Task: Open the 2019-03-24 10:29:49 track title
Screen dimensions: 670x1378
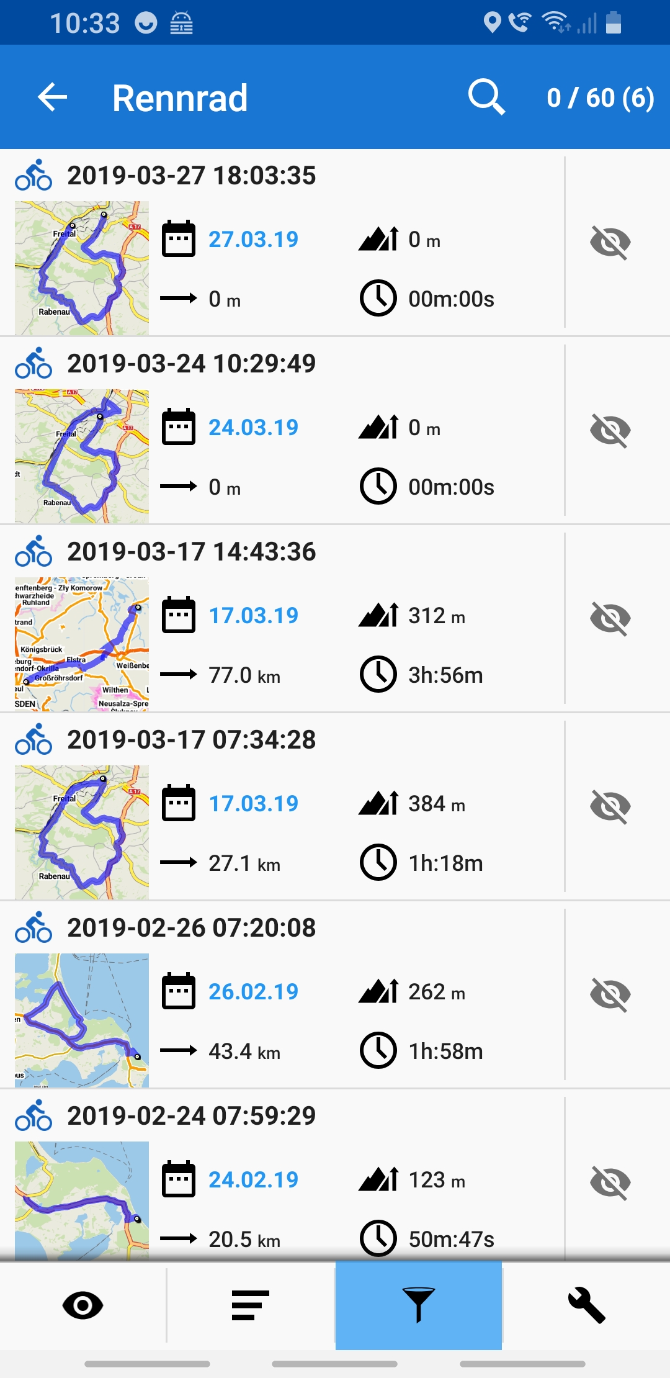Action: pos(192,364)
